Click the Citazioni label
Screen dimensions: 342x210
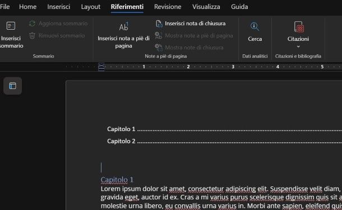(298, 39)
